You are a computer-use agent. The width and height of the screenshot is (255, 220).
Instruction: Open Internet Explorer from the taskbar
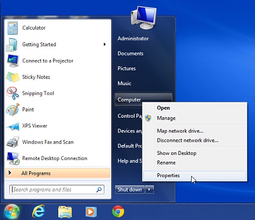click(x=38, y=211)
